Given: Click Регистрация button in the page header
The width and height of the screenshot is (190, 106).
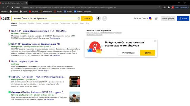Looking at the screenshot, I should (168, 18).
